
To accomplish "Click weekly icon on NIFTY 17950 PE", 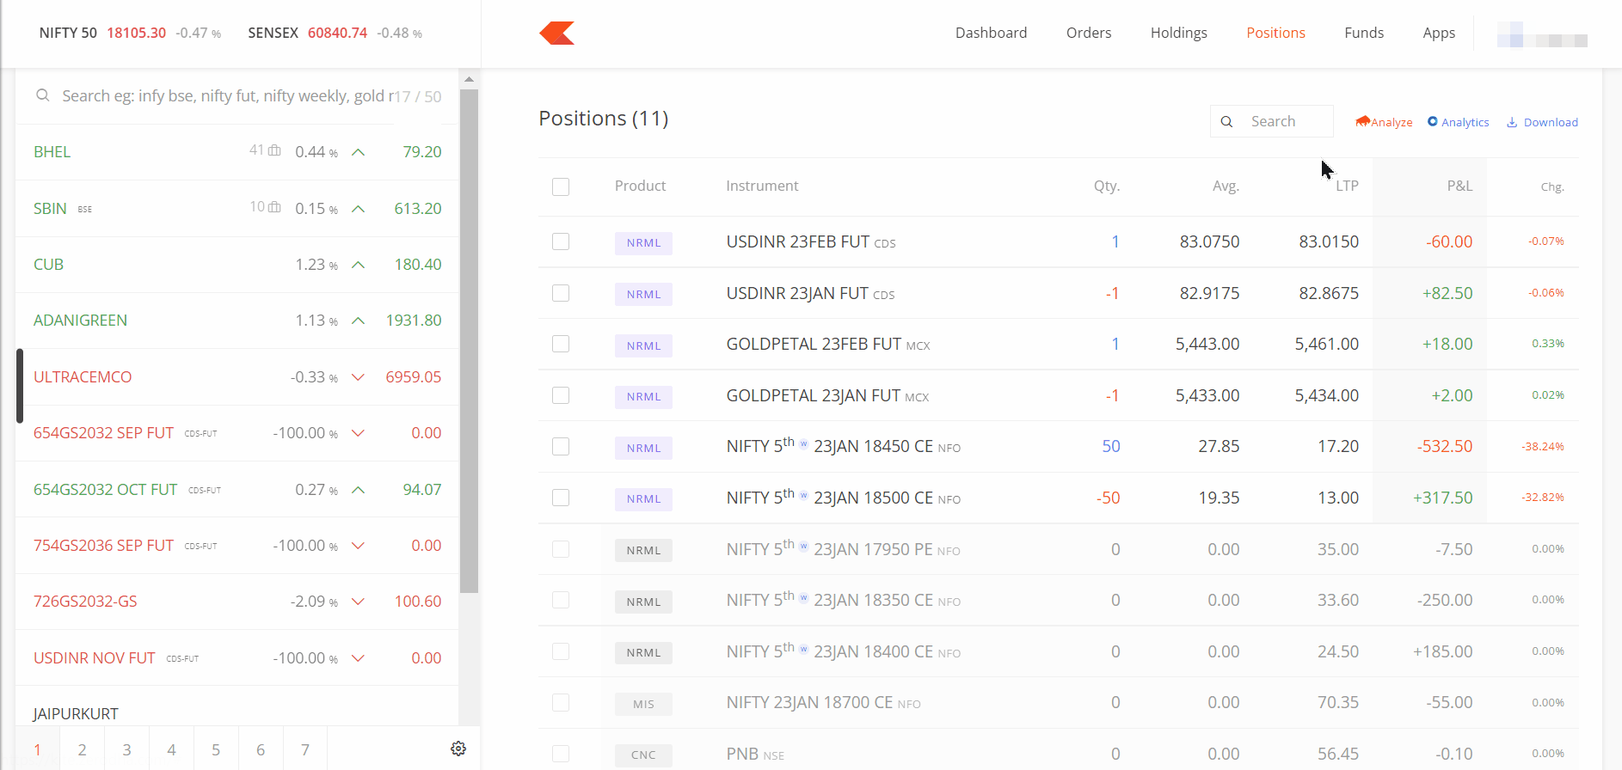I will pyautogui.click(x=804, y=546).
